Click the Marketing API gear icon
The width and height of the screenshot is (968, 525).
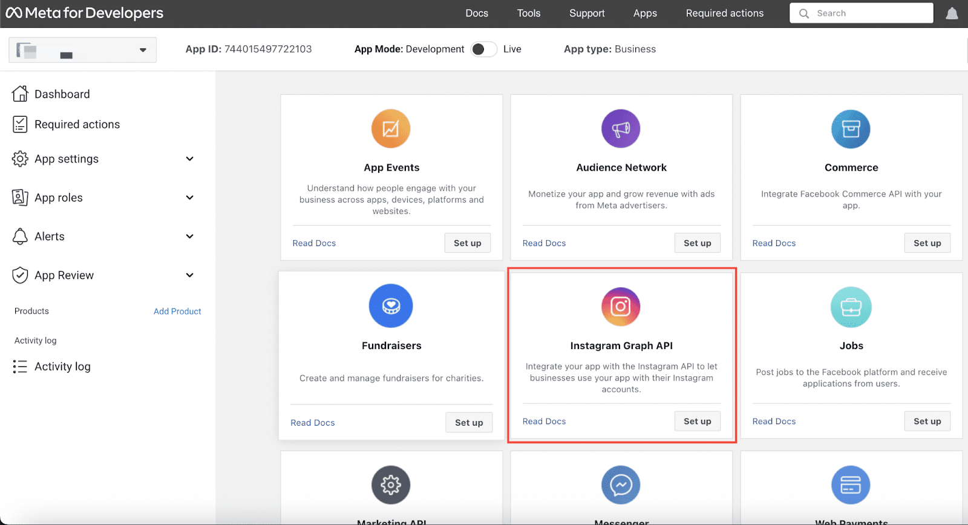tap(391, 484)
